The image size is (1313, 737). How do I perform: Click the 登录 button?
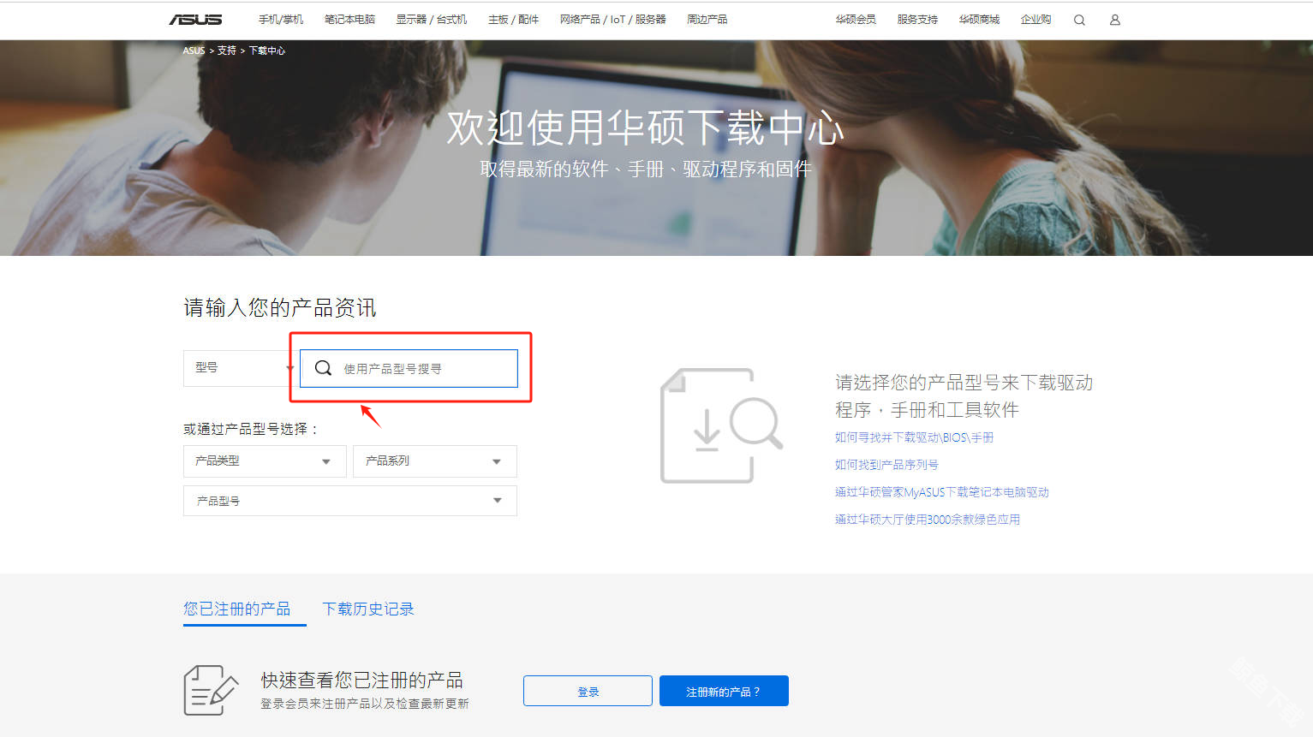[588, 692]
